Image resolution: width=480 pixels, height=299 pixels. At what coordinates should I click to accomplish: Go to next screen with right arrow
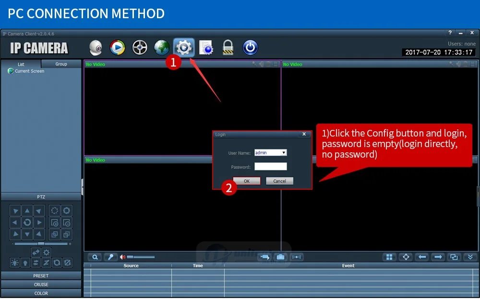pos(438,257)
